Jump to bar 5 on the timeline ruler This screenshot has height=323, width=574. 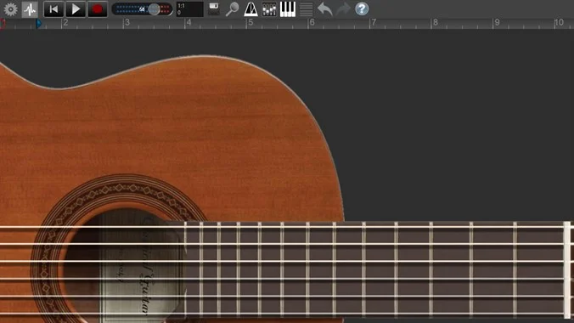pos(250,23)
